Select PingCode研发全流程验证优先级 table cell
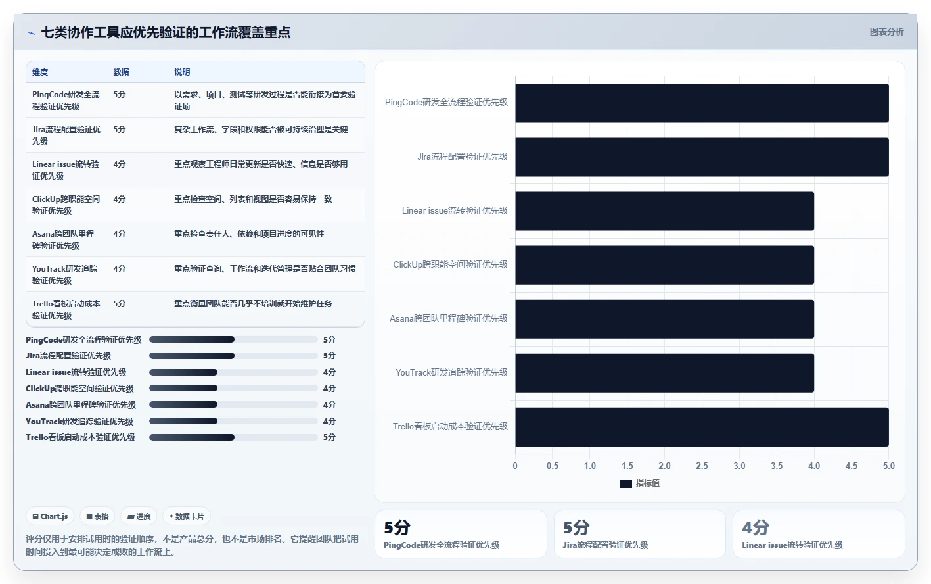931x584 pixels. (x=66, y=101)
